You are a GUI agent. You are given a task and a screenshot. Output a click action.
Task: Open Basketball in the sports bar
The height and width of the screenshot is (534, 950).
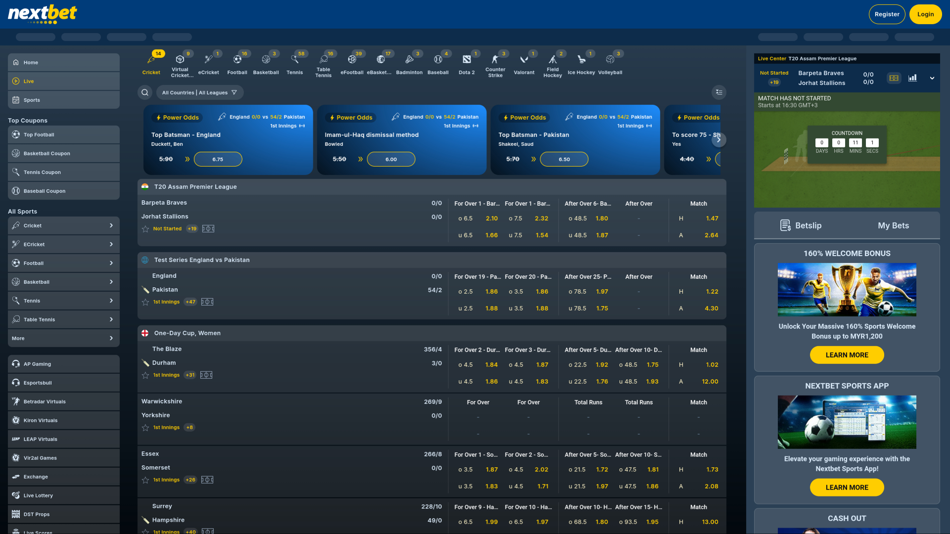point(266,64)
